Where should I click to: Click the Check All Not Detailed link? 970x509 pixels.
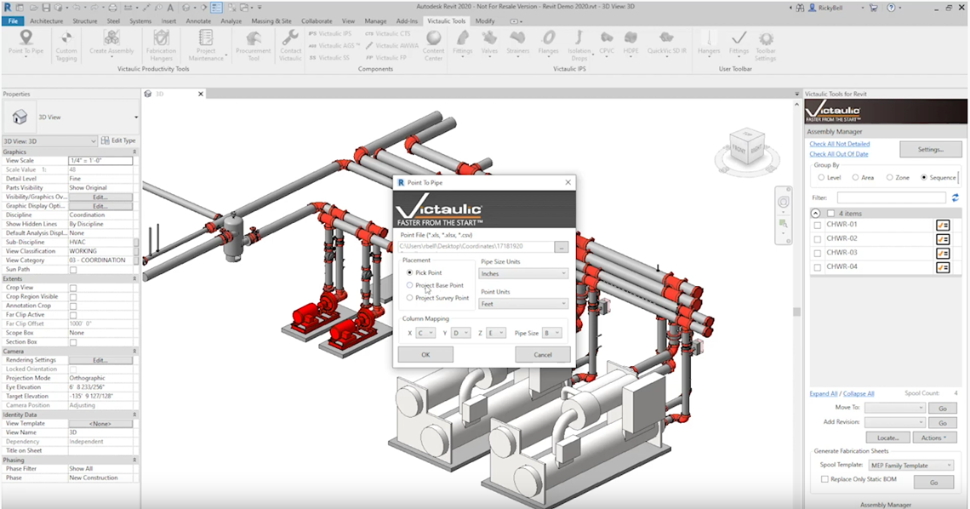pos(840,144)
